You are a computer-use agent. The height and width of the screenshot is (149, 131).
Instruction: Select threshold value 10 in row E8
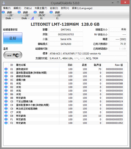100,116
